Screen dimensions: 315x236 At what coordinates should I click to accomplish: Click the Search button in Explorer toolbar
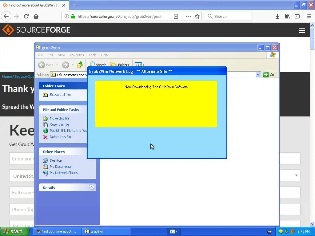98,65
